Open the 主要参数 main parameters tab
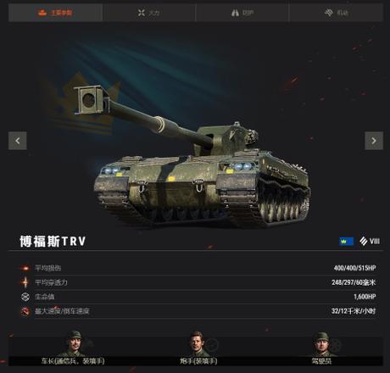390x373 pixels. point(55,13)
